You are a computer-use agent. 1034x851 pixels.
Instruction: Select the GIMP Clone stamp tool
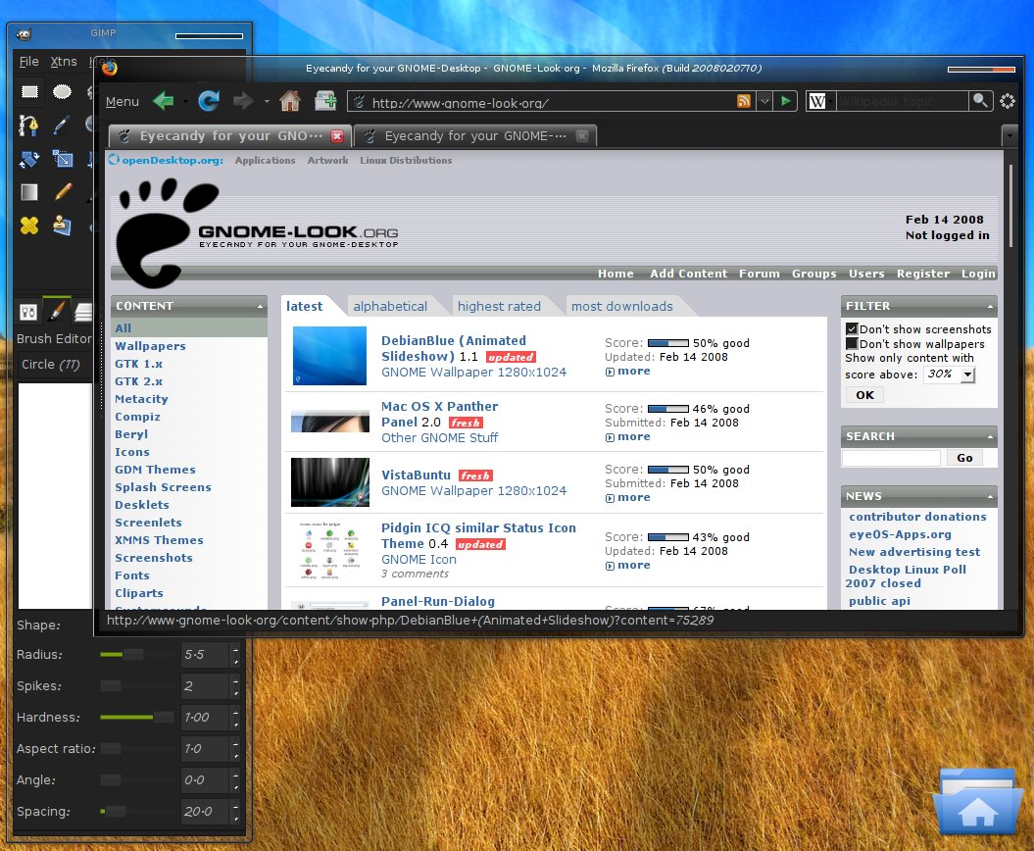(x=62, y=225)
